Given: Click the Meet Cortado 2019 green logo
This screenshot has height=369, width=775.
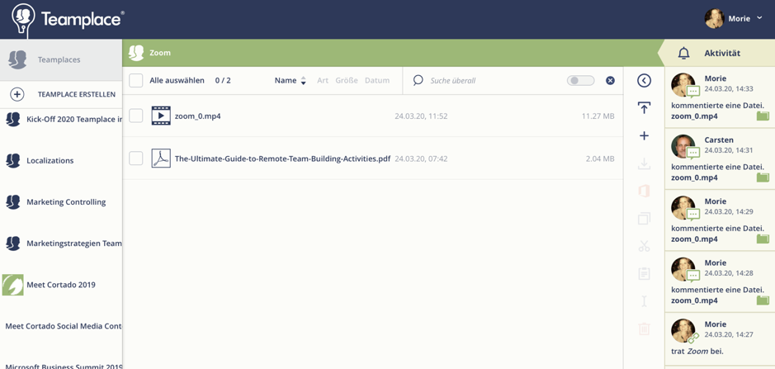Looking at the screenshot, I should tap(13, 285).
